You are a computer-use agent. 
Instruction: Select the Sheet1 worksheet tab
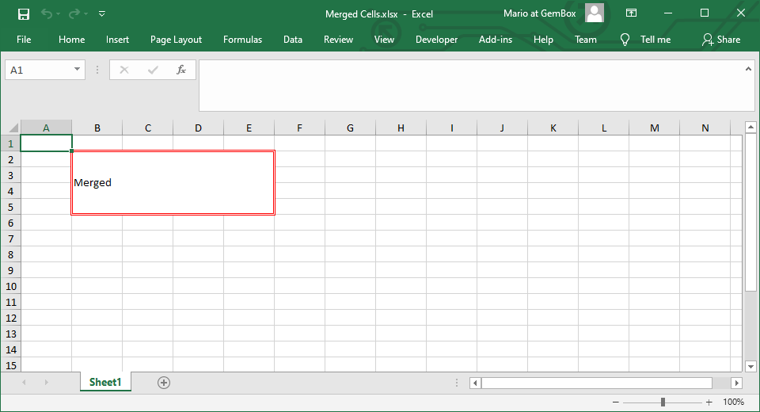pyautogui.click(x=105, y=383)
